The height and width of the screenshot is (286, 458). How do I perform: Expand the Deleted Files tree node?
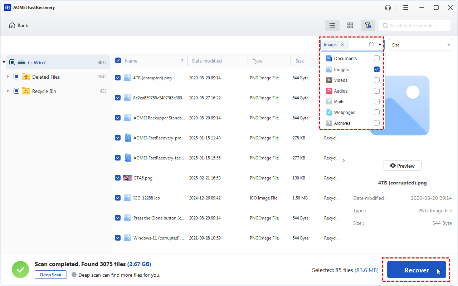8,77
